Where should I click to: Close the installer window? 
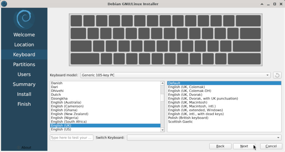(x=281, y=4)
